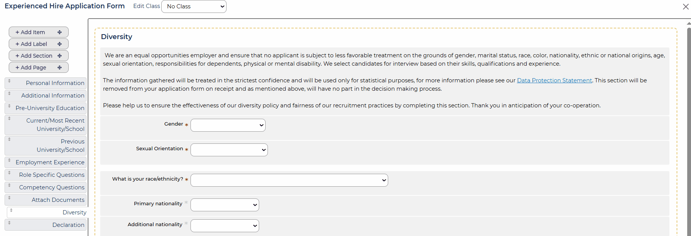The width and height of the screenshot is (691, 236).
Task: Open the Edit Class dropdown
Action: point(194,6)
